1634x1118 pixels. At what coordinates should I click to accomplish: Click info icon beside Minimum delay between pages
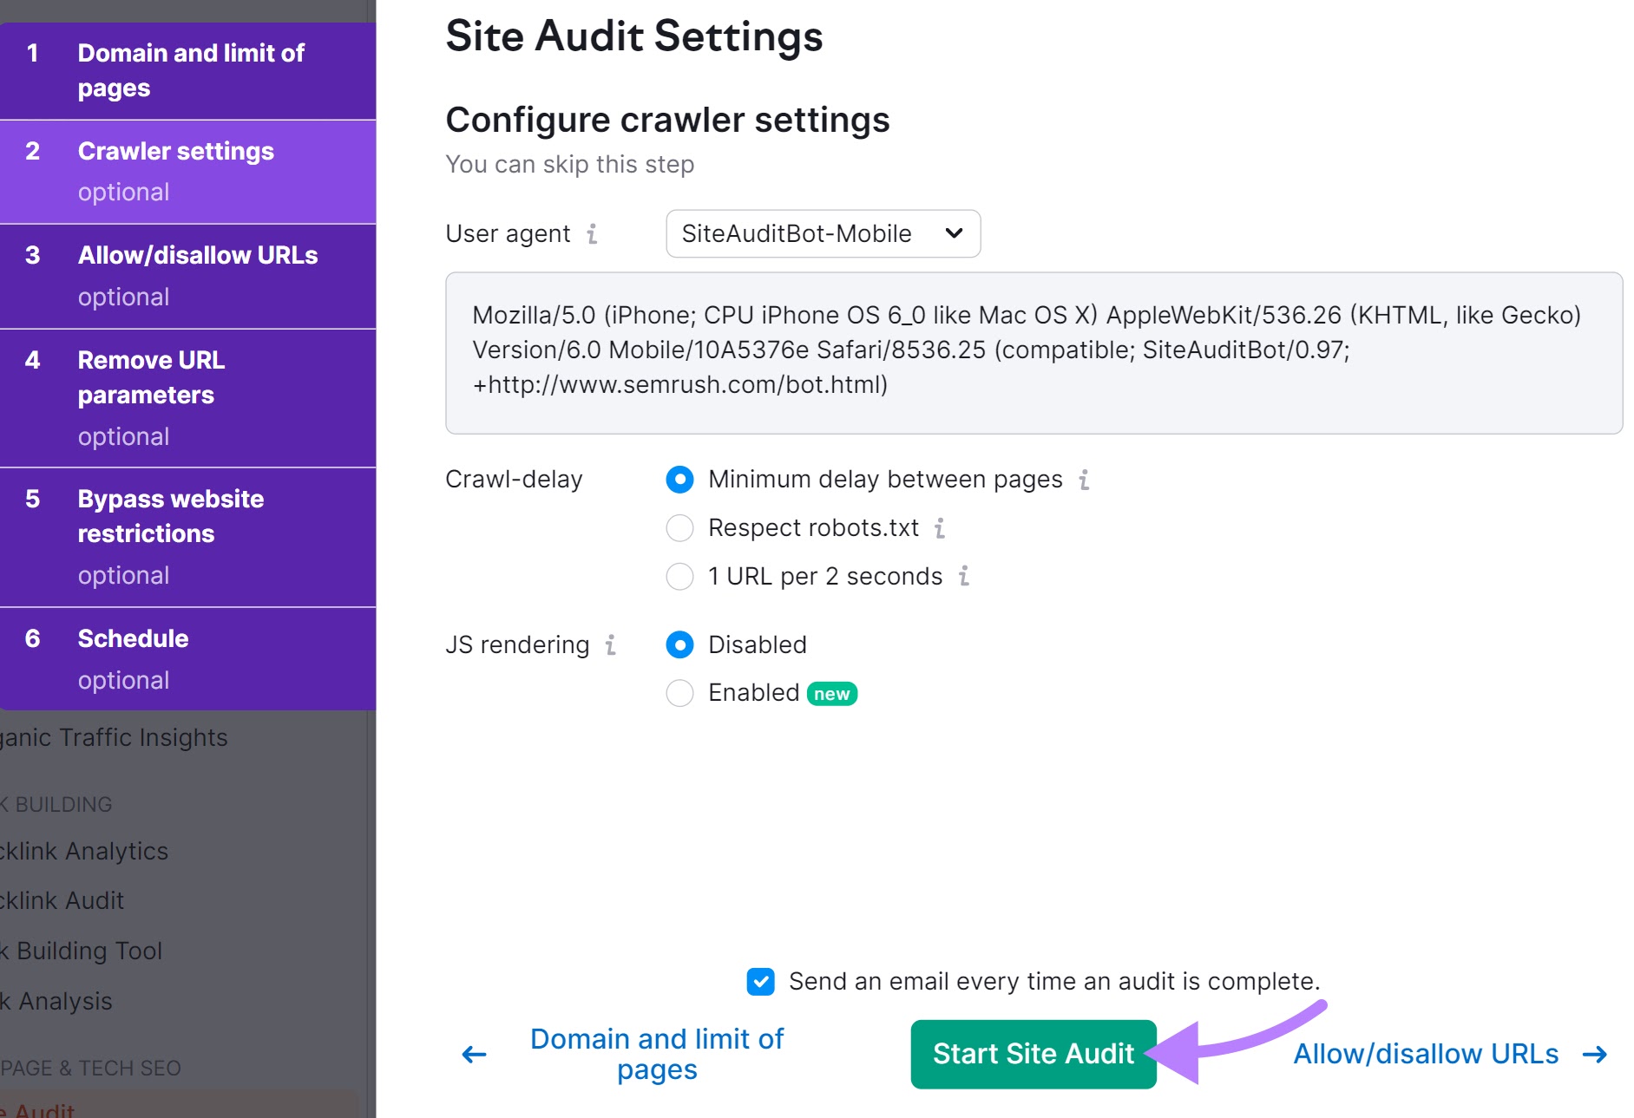point(1084,479)
